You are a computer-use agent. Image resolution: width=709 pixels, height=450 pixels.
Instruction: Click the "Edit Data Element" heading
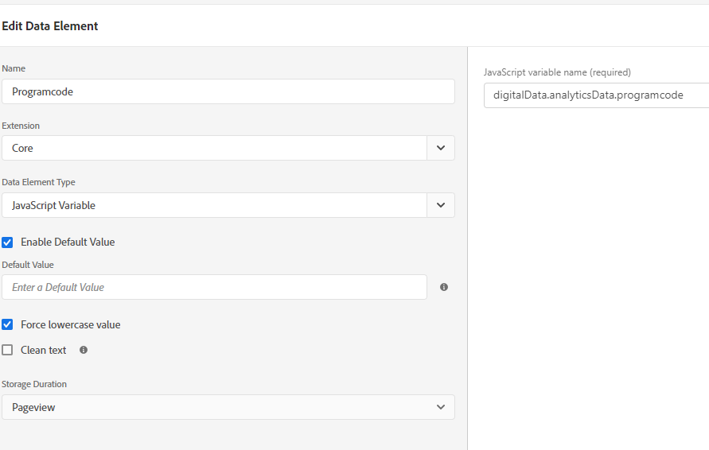click(50, 26)
